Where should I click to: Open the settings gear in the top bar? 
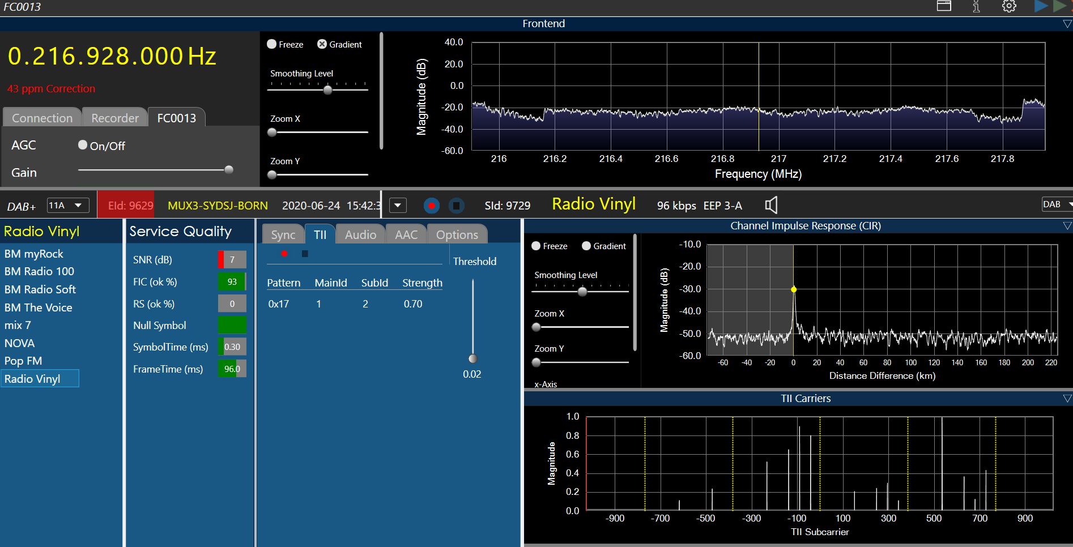point(1009,6)
